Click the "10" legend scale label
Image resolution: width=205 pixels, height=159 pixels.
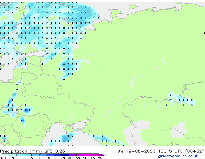click(40, 158)
